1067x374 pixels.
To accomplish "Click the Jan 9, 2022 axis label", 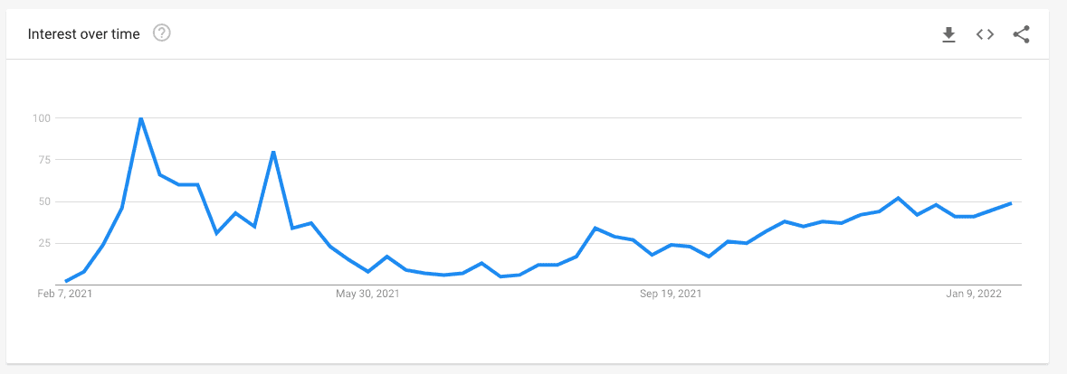I will [973, 294].
